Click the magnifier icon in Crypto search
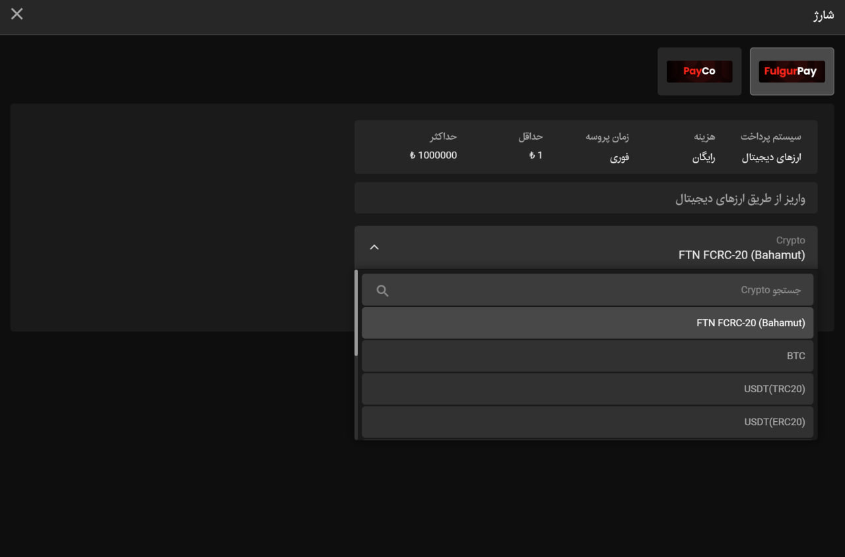Image resolution: width=845 pixels, height=557 pixels. [382, 291]
